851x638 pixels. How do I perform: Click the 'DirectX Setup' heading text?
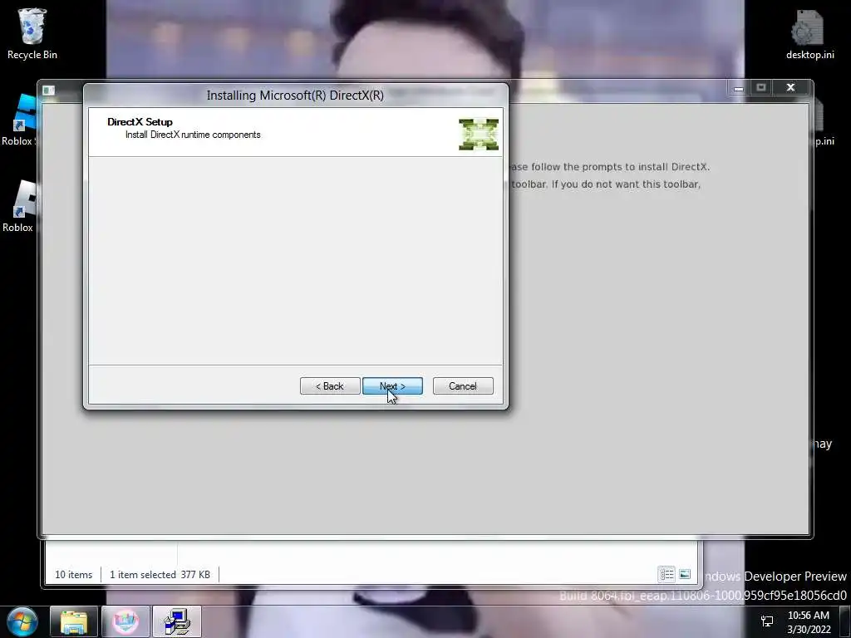pyautogui.click(x=140, y=122)
